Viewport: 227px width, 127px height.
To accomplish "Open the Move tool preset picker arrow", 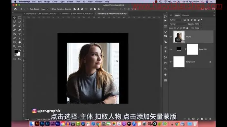I will coord(24,9).
